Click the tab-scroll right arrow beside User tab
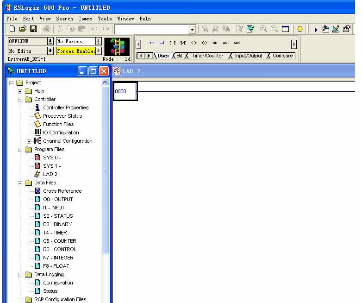This screenshot has height=303, width=362. pos(149,56)
